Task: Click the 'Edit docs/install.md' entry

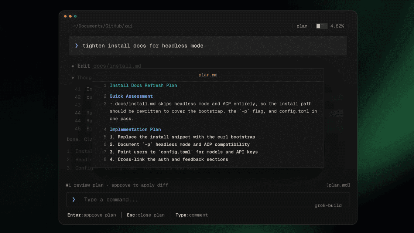Action: tap(109, 66)
